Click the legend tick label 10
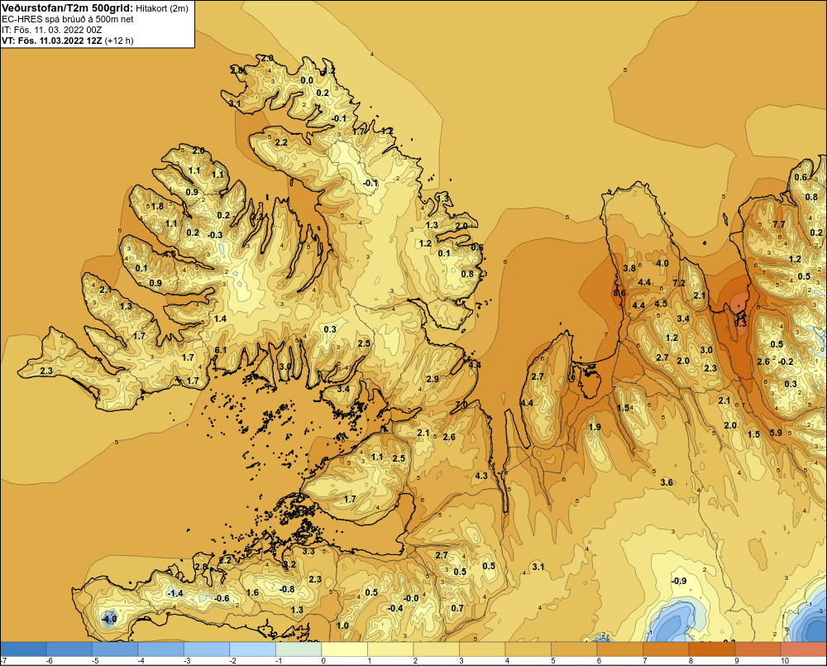The height and width of the screenshot is (666, 827). [x=784, y=661]
